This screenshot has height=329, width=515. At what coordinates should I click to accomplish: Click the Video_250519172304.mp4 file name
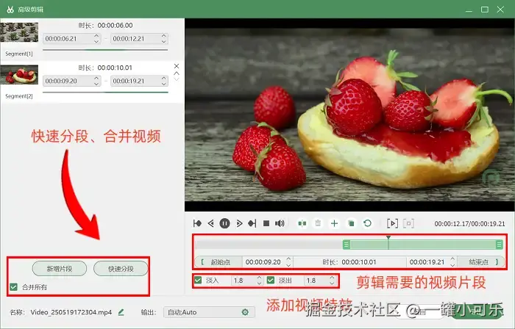coord(71,312)
